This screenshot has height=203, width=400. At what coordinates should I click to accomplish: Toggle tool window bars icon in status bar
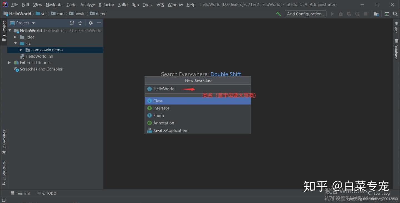point(4,200)
